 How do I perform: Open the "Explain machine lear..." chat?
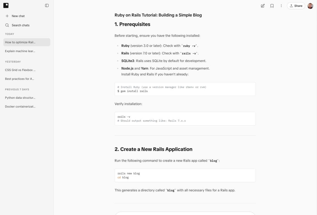tap(27, 51)
